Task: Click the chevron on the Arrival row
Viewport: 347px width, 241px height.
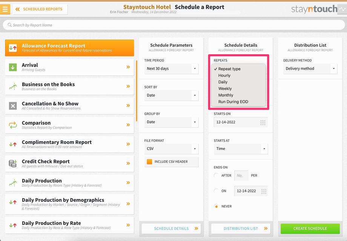Action: coord(128,67)
